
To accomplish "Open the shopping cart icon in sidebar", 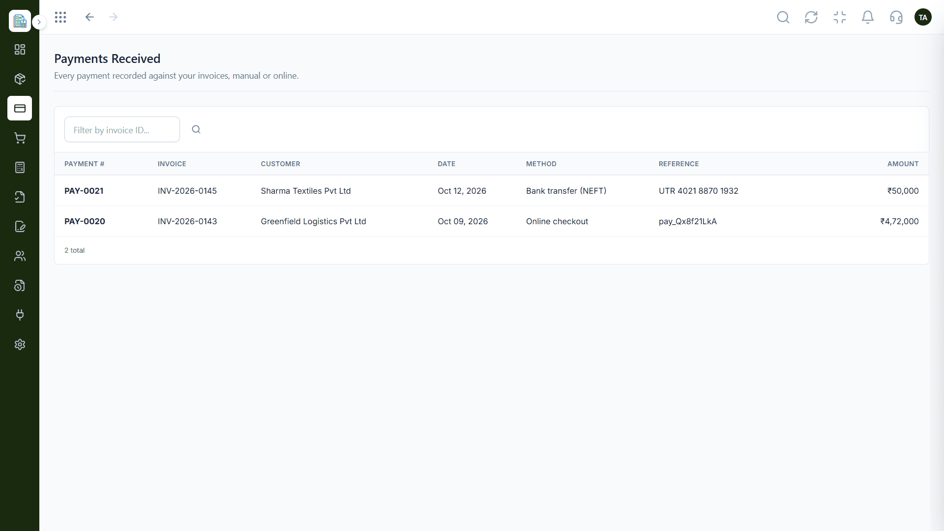I will pyautogui.click(x=20, y=138).
